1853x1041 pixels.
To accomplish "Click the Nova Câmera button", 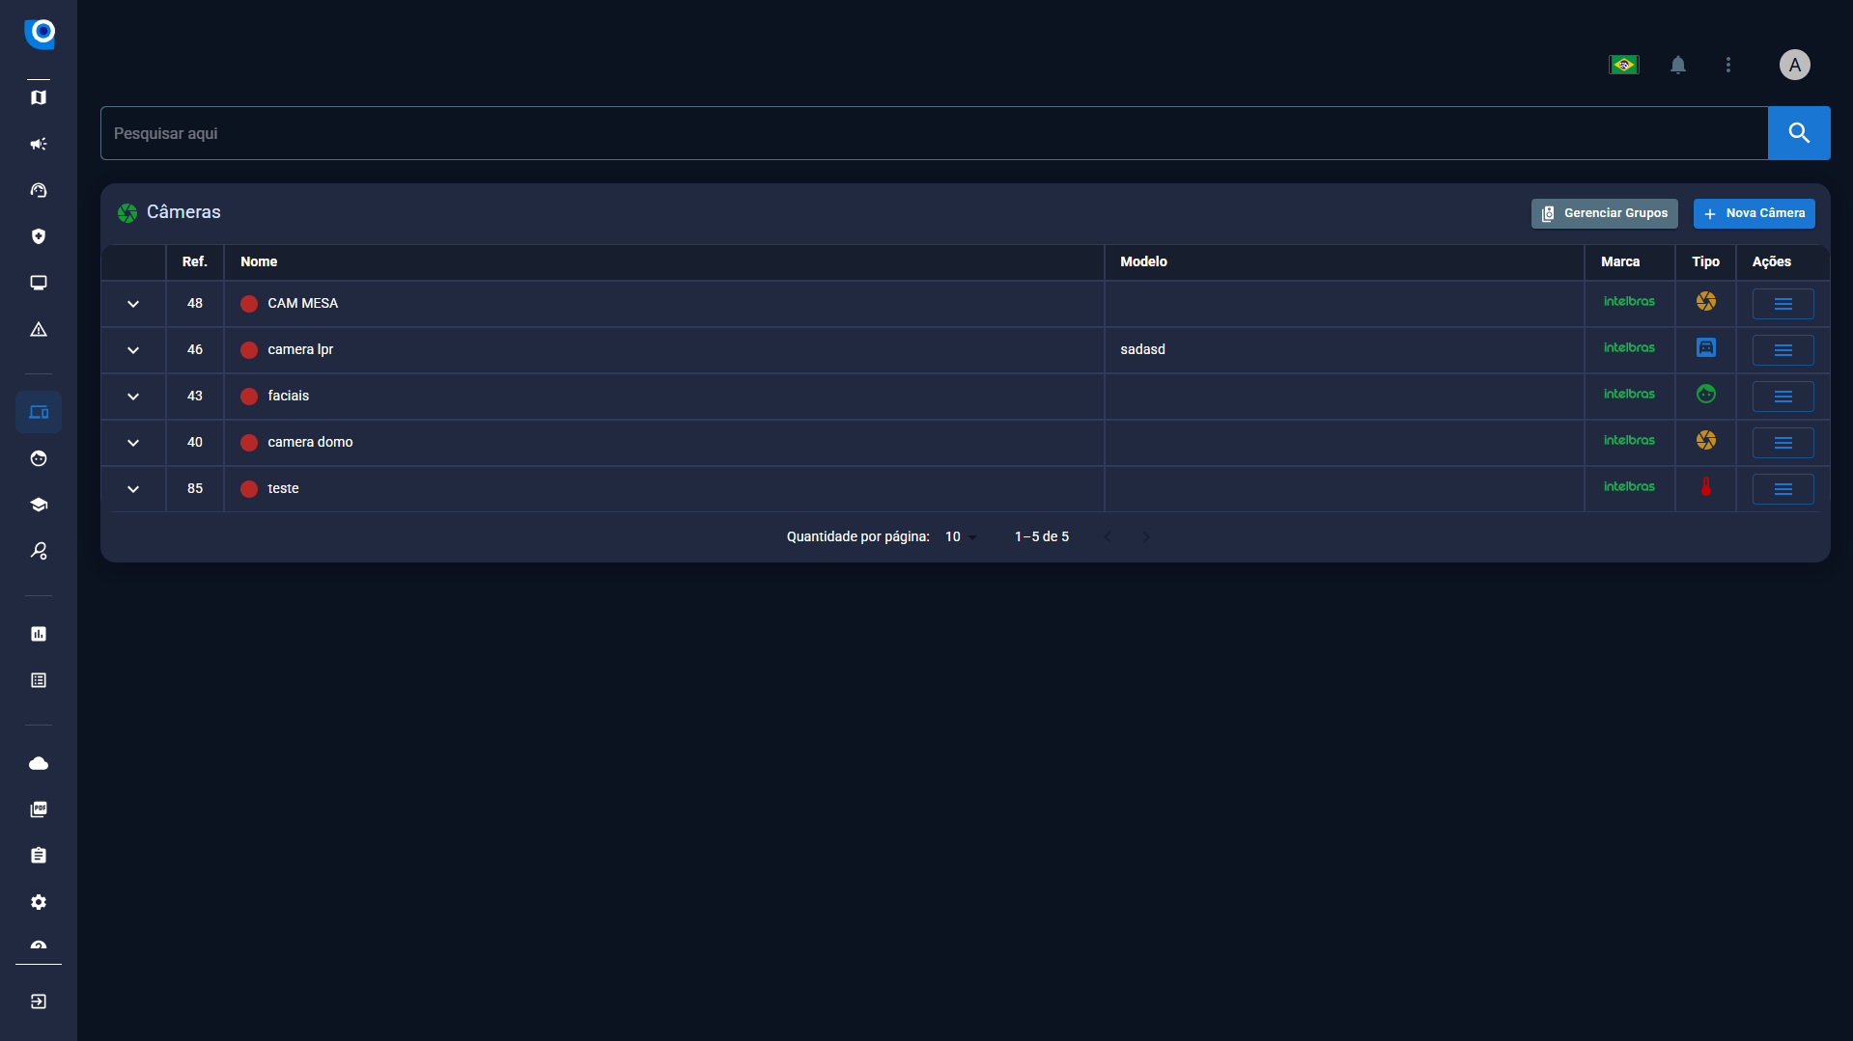I will [1755, 213].
